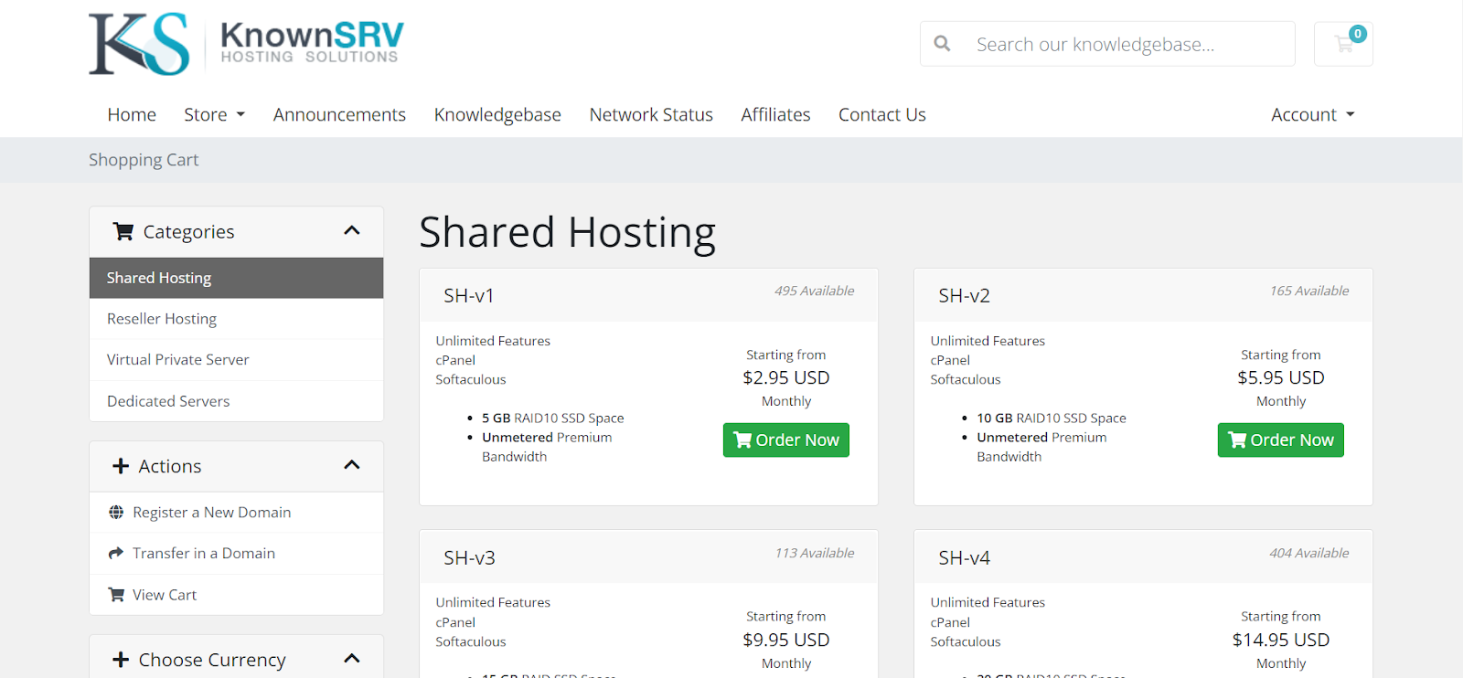Click the SH-v3 plan title
1463x678 pixels.
click(x=470, y=557)
